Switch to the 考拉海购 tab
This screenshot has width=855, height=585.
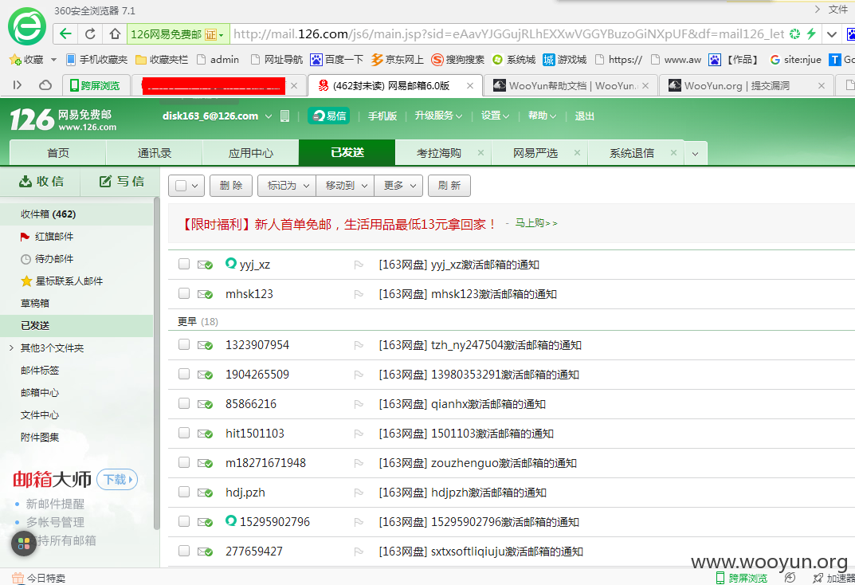pyautogui.click(x=438, y=153)
